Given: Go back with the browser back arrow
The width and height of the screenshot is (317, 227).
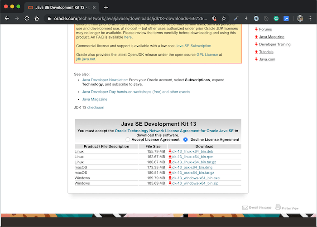Looking at the screenshot, I should point(7,19).
